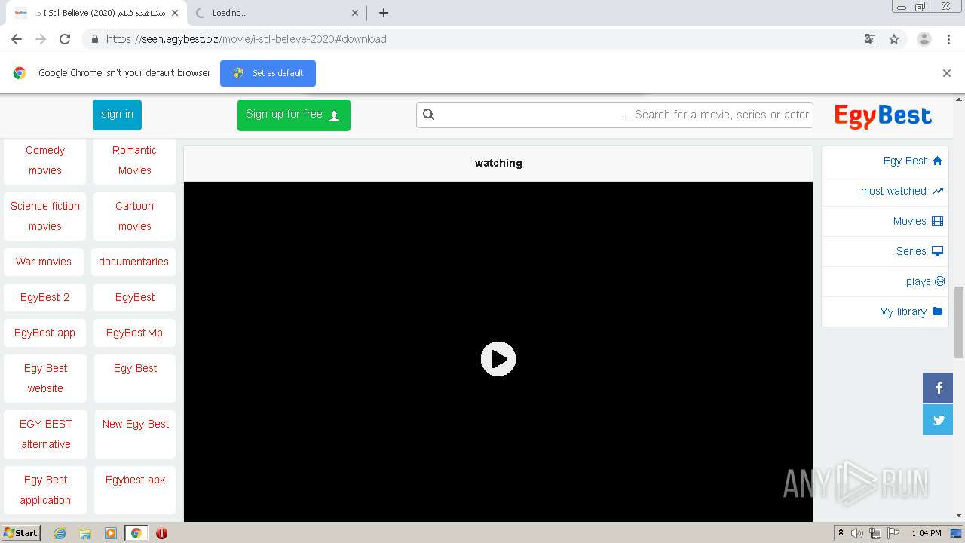
Task: Click the sign in button
Action: pos(117,115)
